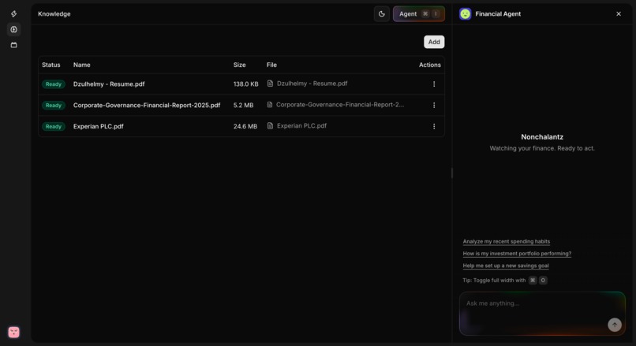Image resolution: width=636 pixels, height=346 pixels.
Task: Click the file icon beside Dzulhelmy - Resume.pdf
Action: point(270,84)
